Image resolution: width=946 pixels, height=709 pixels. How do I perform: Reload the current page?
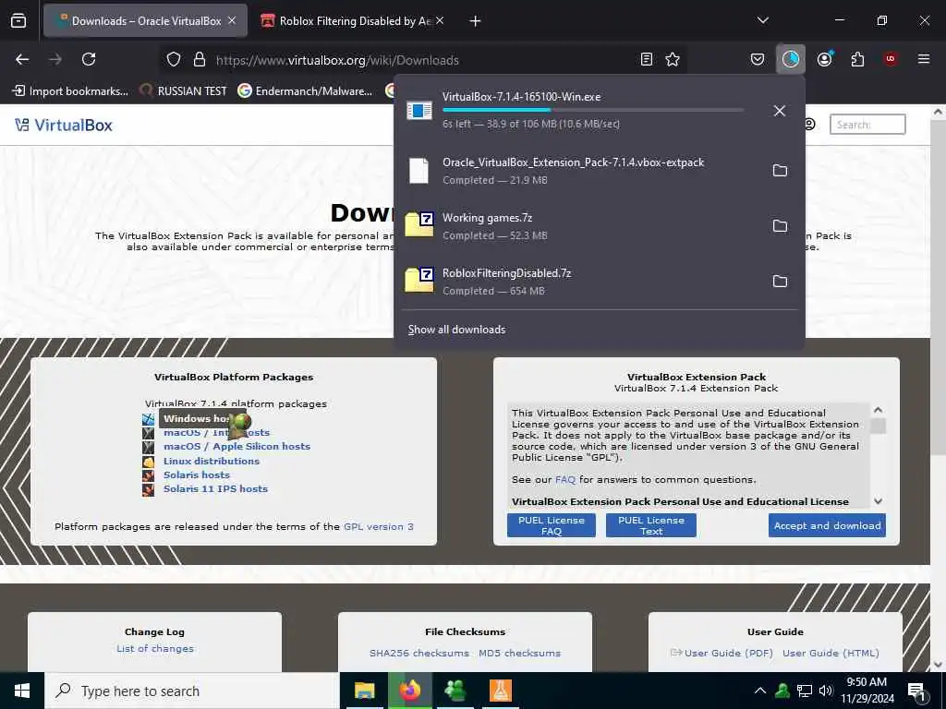(x=89, y=59)
